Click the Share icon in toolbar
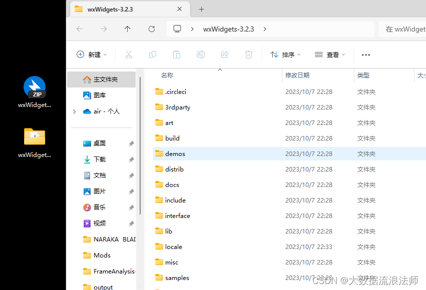 click(x=225, y=54)
